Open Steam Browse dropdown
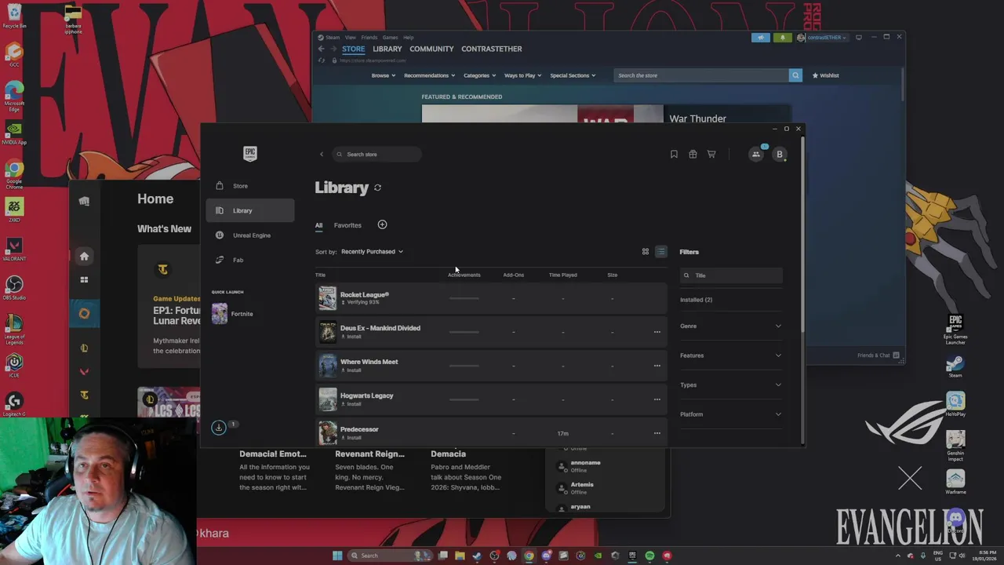 click(383, 75)
